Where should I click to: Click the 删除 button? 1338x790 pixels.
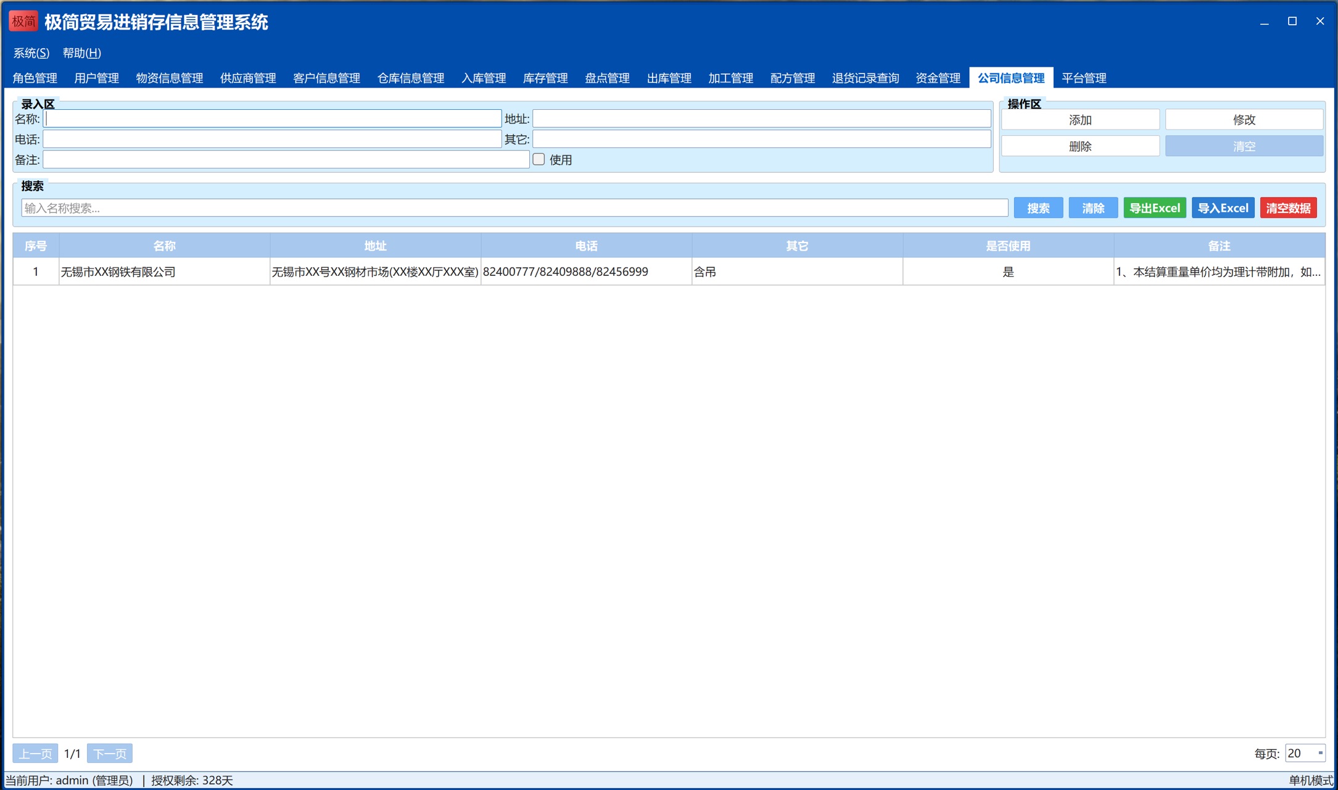pyautogui.click(x=1080, y=146)
